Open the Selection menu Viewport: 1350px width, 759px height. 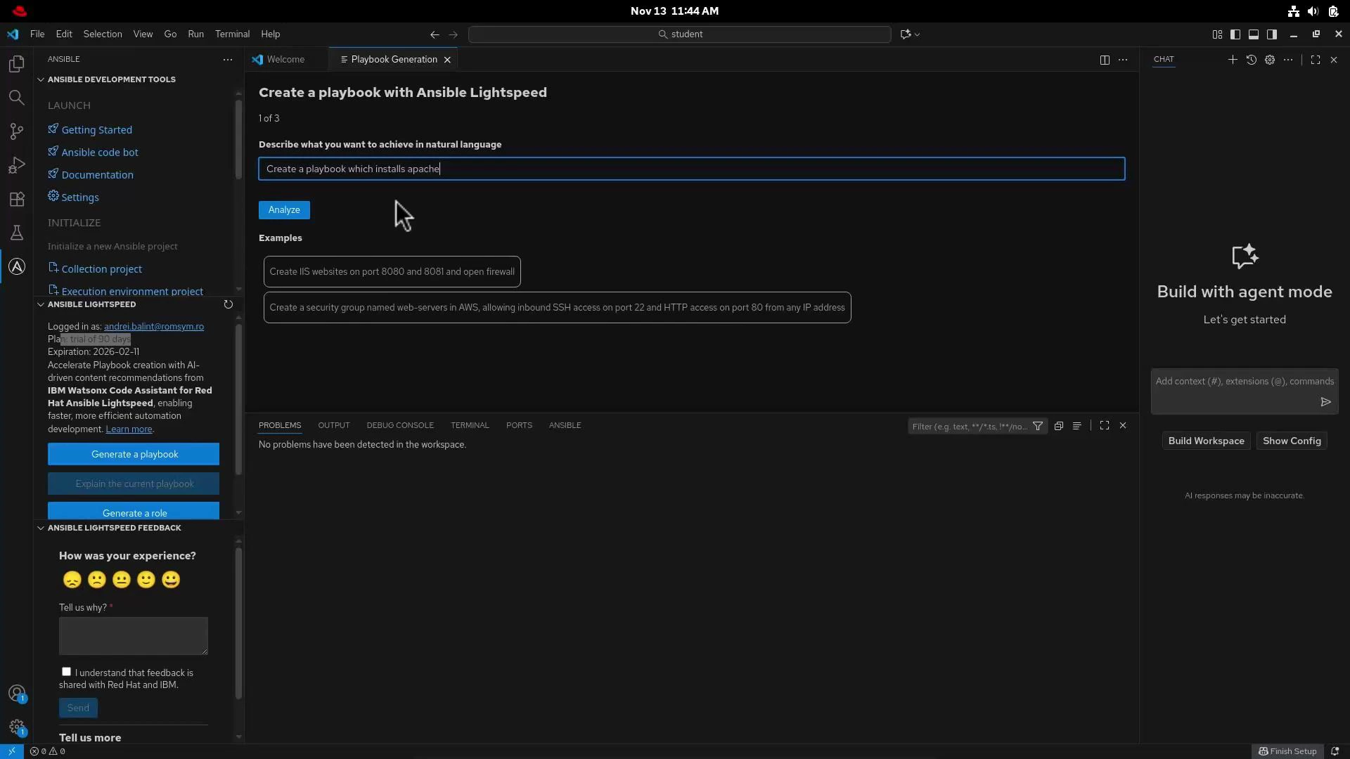tap(102, 34)
